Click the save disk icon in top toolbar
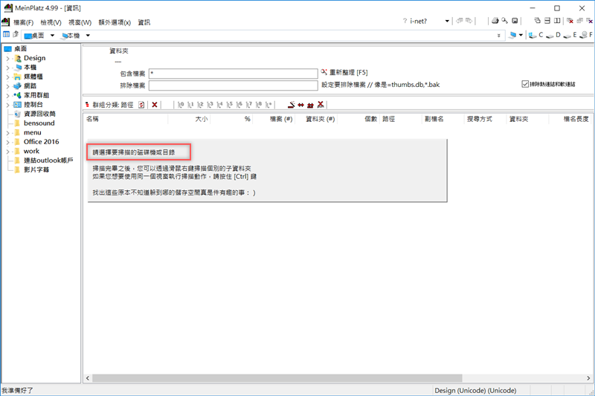Viewport: 595px width, 396px height. [515, 21]
